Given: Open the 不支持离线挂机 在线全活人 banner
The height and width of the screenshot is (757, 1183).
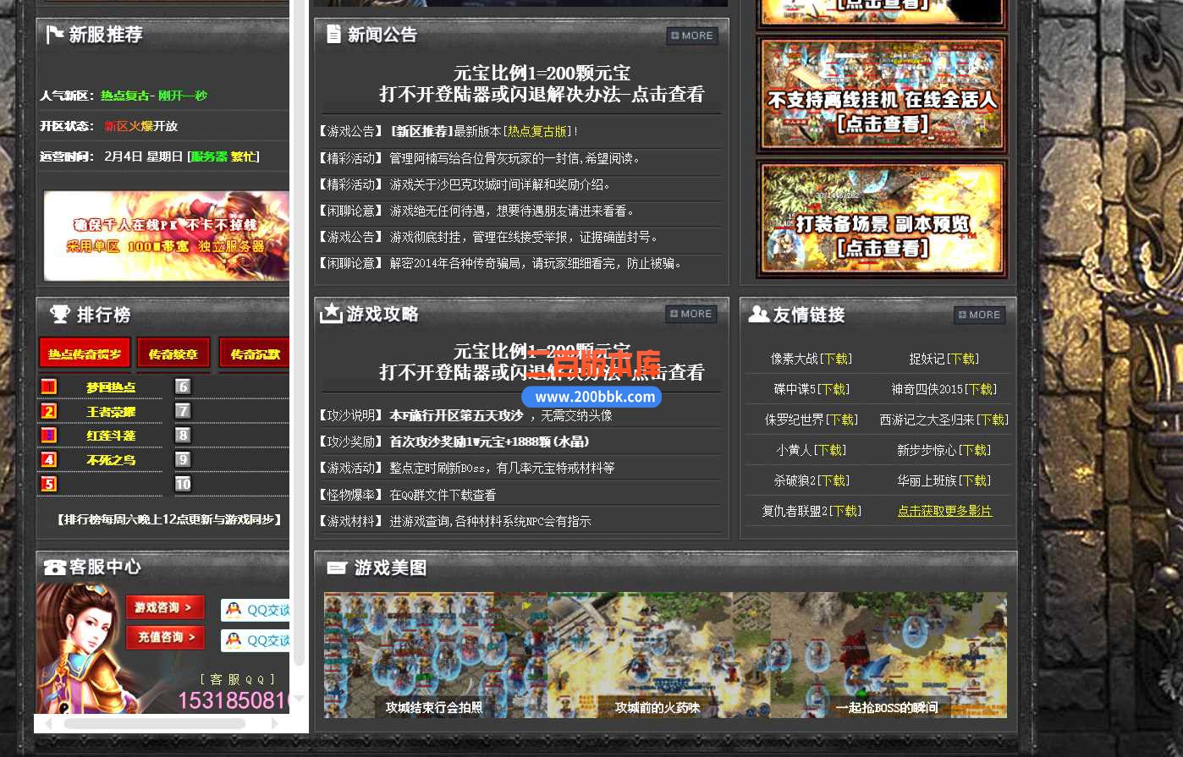Looking at the screenshot, I should (882, 94).
